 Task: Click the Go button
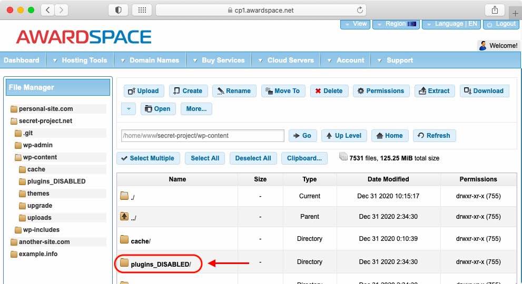tap(302, 136)
